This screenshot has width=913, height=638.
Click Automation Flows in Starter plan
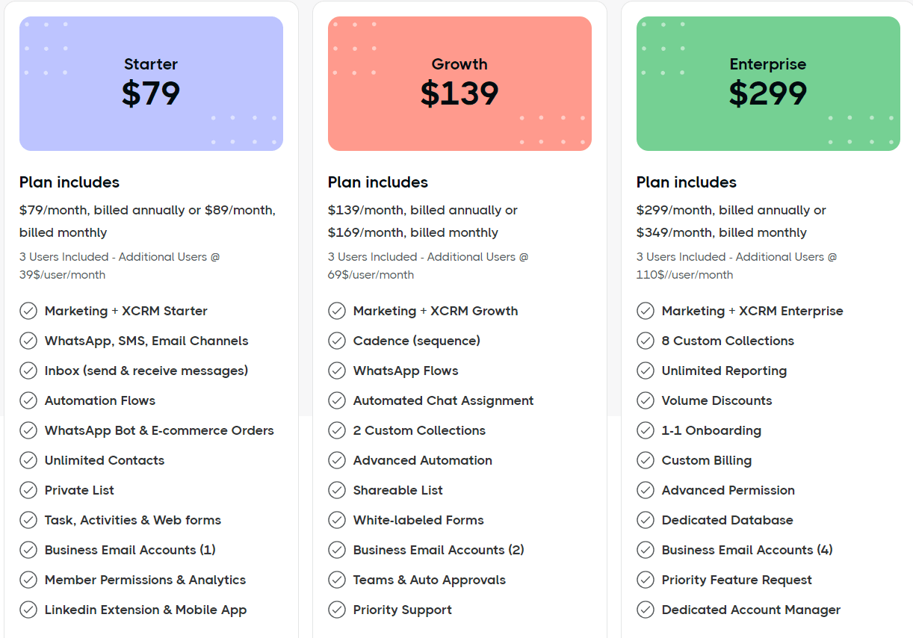[x=100, y=400]
